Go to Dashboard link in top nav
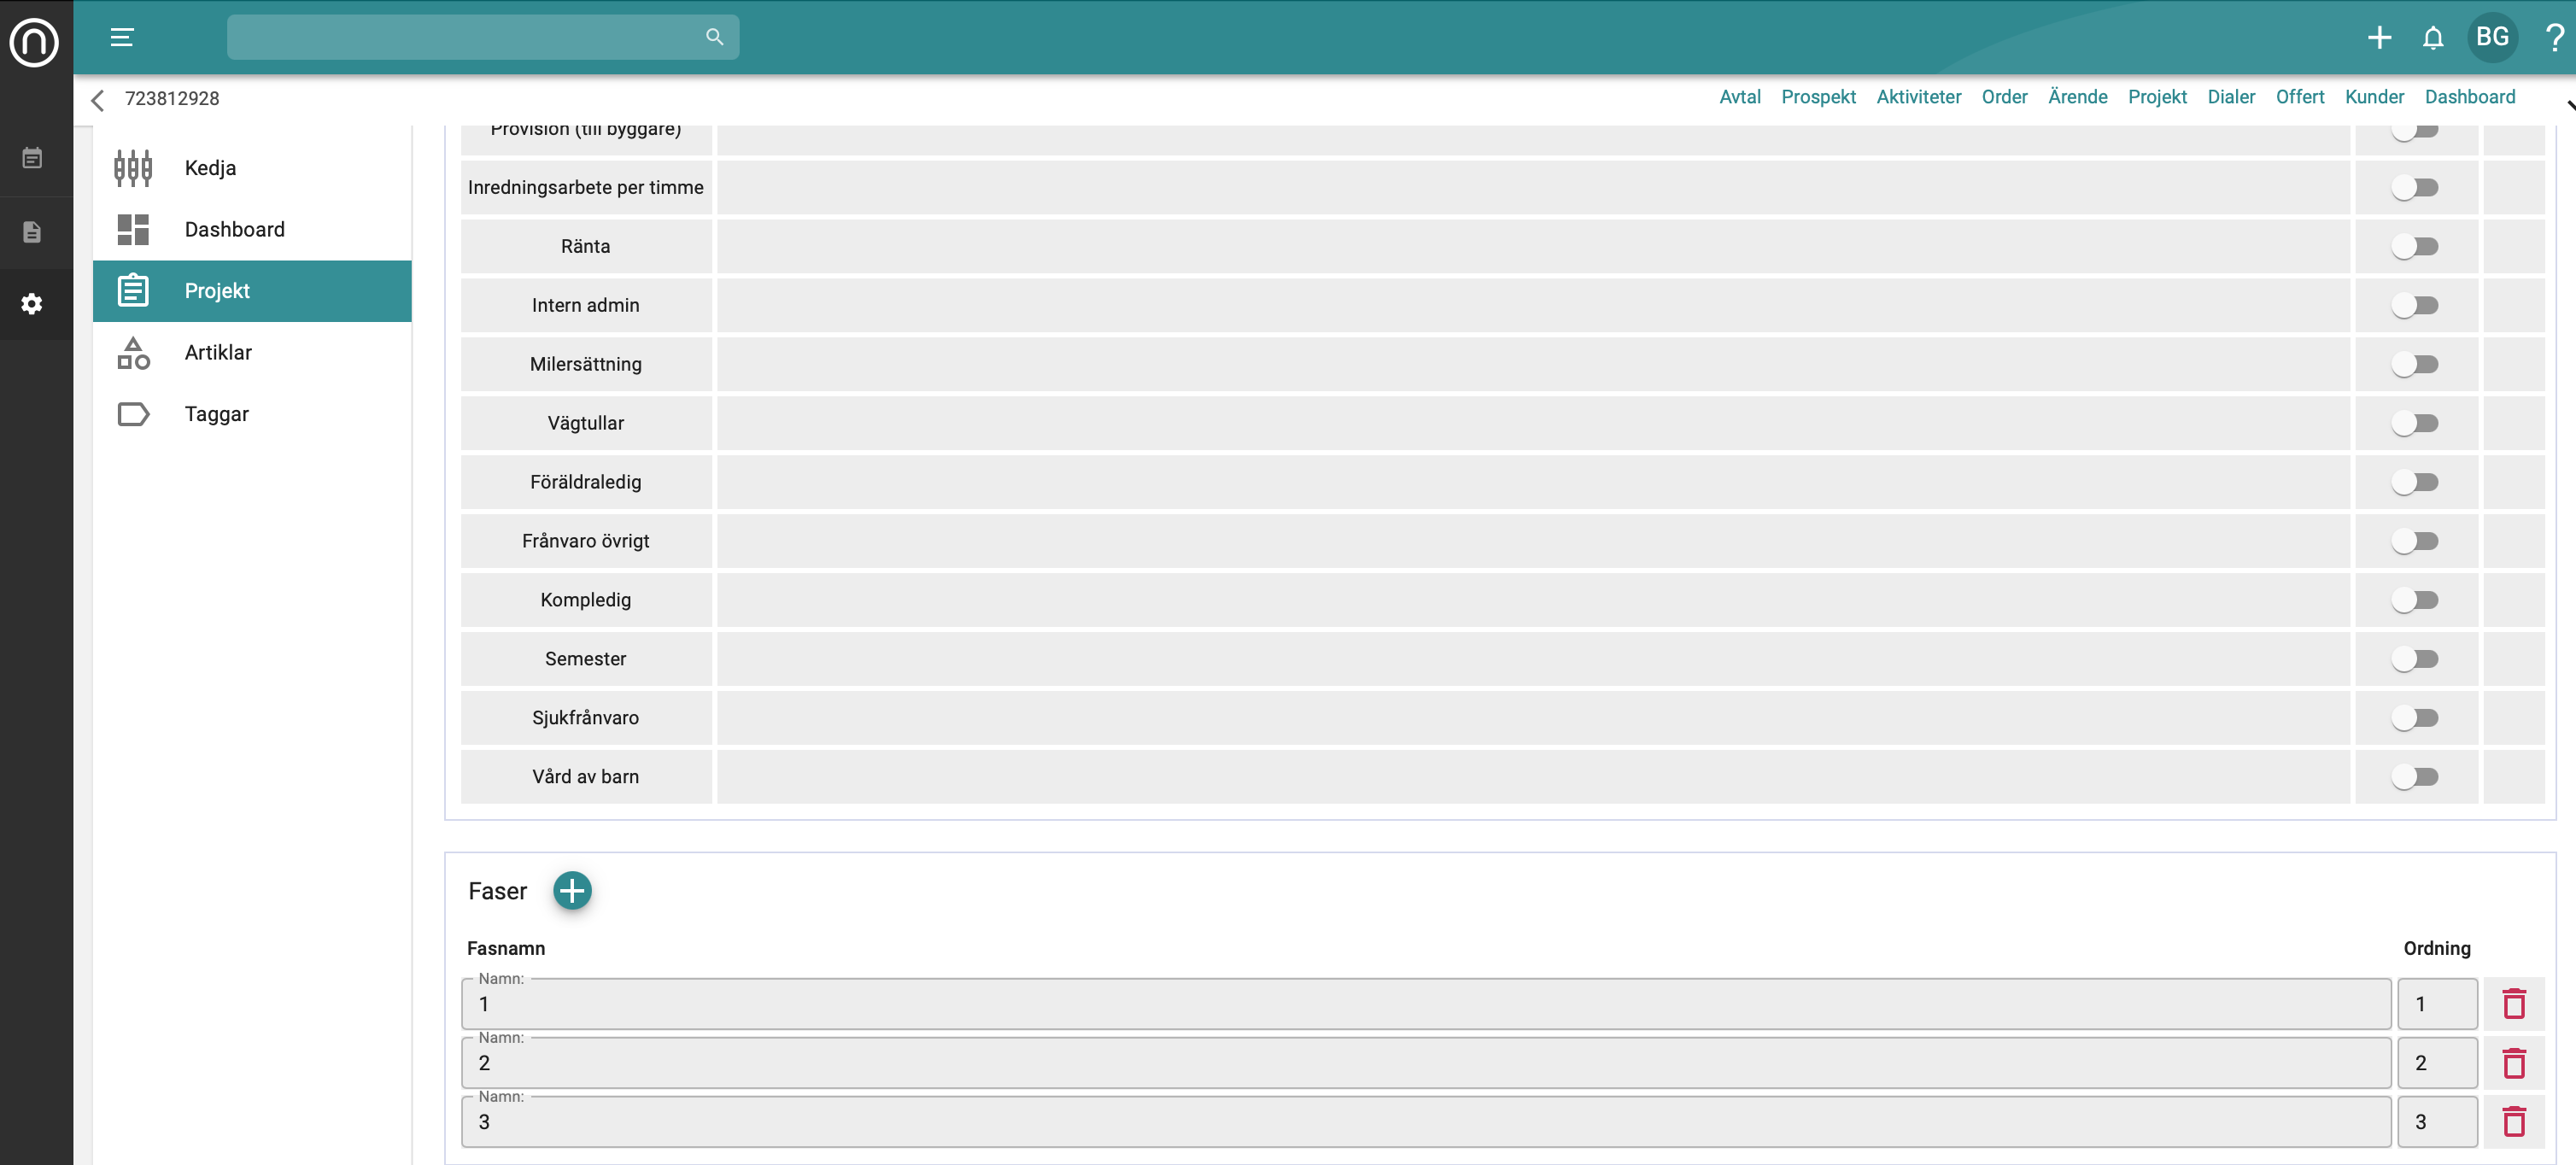Screen dimensions: 2576x1165 [x=2469, y=97]
